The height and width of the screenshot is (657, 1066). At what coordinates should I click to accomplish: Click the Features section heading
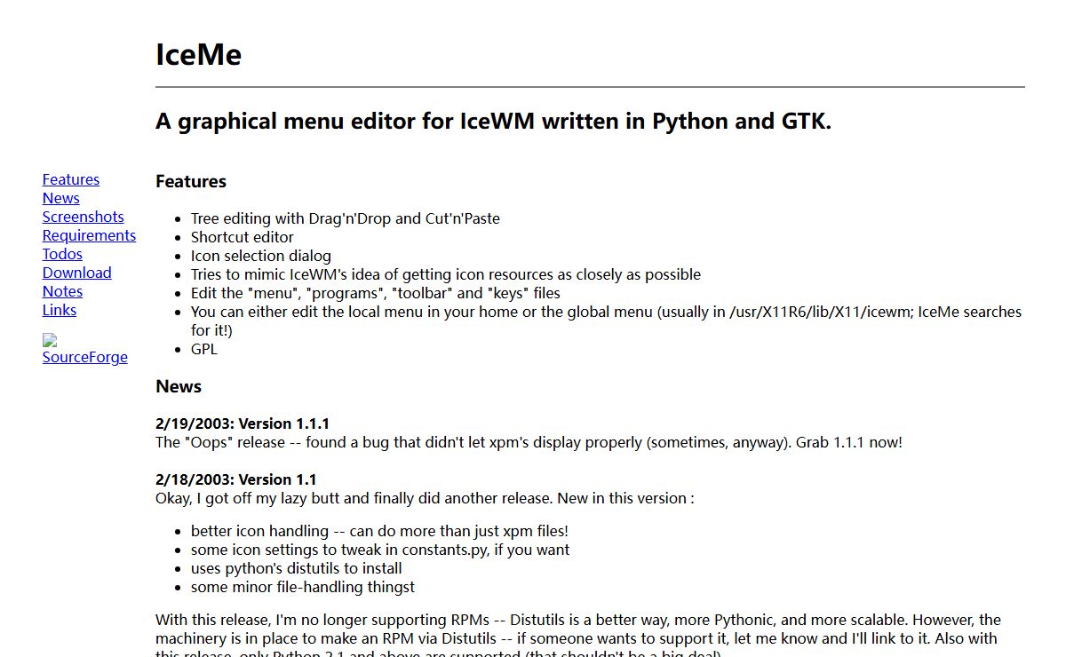coord(191,181)
